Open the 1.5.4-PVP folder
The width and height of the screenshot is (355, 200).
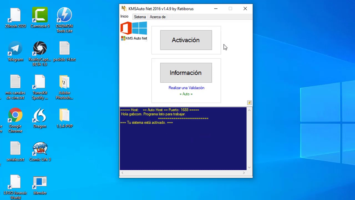point(64,118)
